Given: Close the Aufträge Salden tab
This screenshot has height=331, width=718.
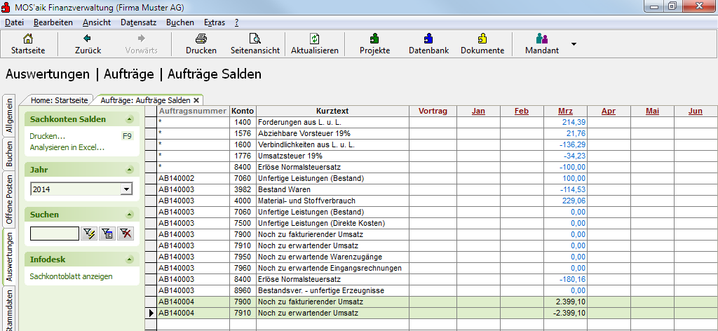Looking at the screenshot, I should click(196, 100).
